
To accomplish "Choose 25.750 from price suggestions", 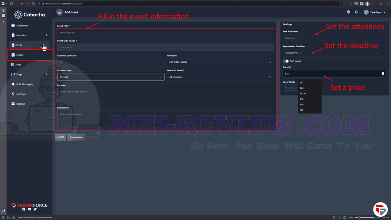I will point(310,94).
